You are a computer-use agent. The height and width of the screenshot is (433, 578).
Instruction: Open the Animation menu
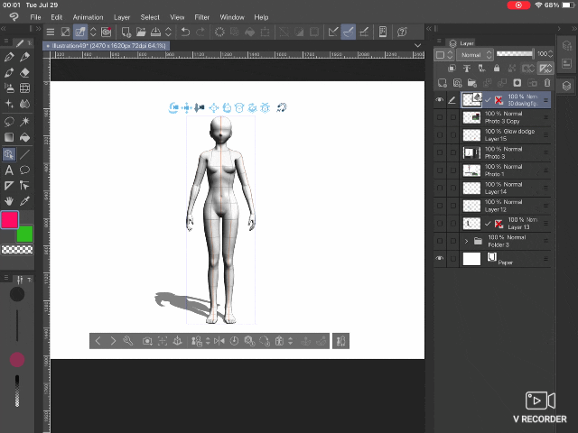coord(88,17)
